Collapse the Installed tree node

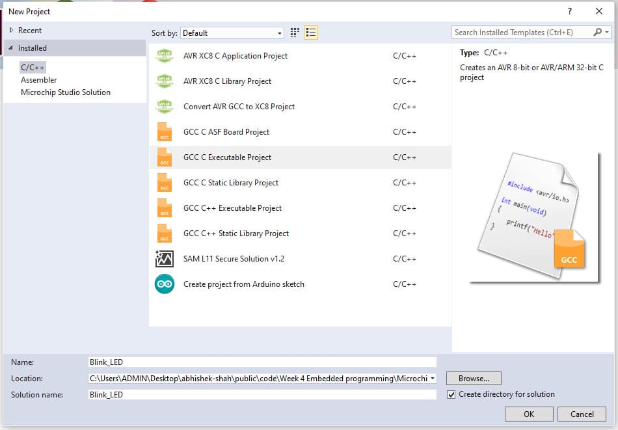[x=10, y=47]
